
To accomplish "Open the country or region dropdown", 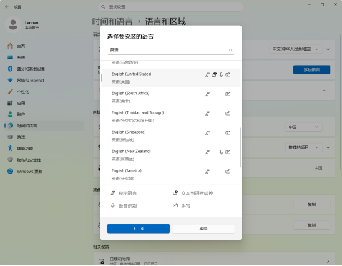I will pyautogui.click(x=303, y=127).
